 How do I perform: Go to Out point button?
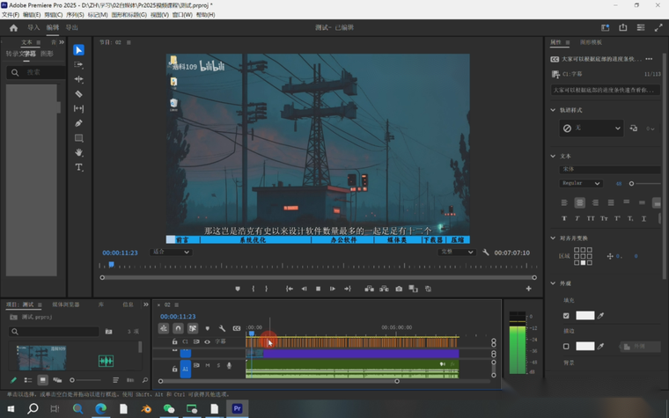(348, 289)
